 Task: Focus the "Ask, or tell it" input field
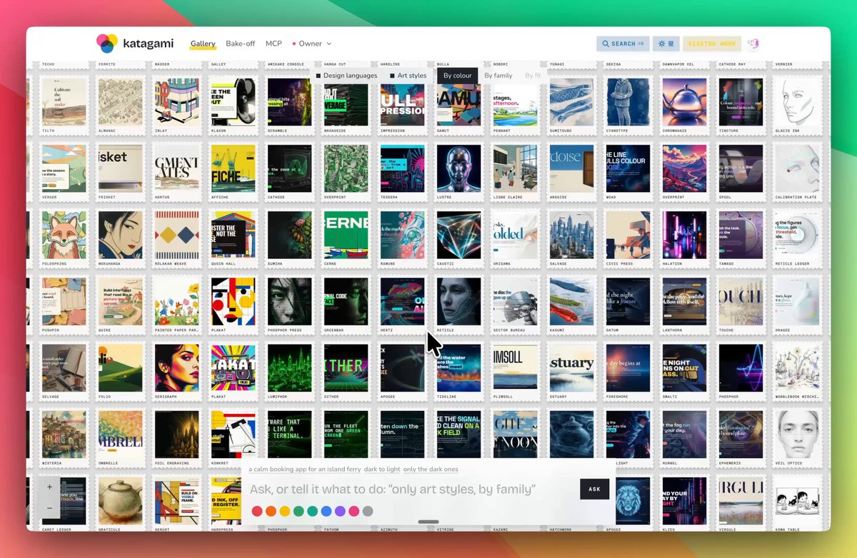click(412, 489)
